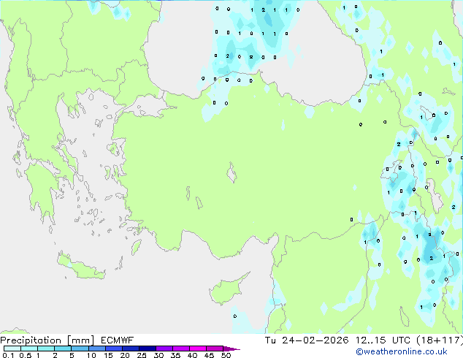Pick the 45–50 mm legend color swatch
The width and height of the screenshot is (463, 358).
point(215,349)
